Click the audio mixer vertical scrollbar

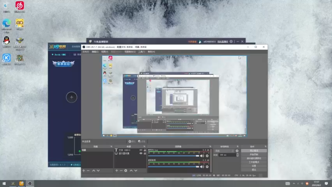(x=211, y=160)
